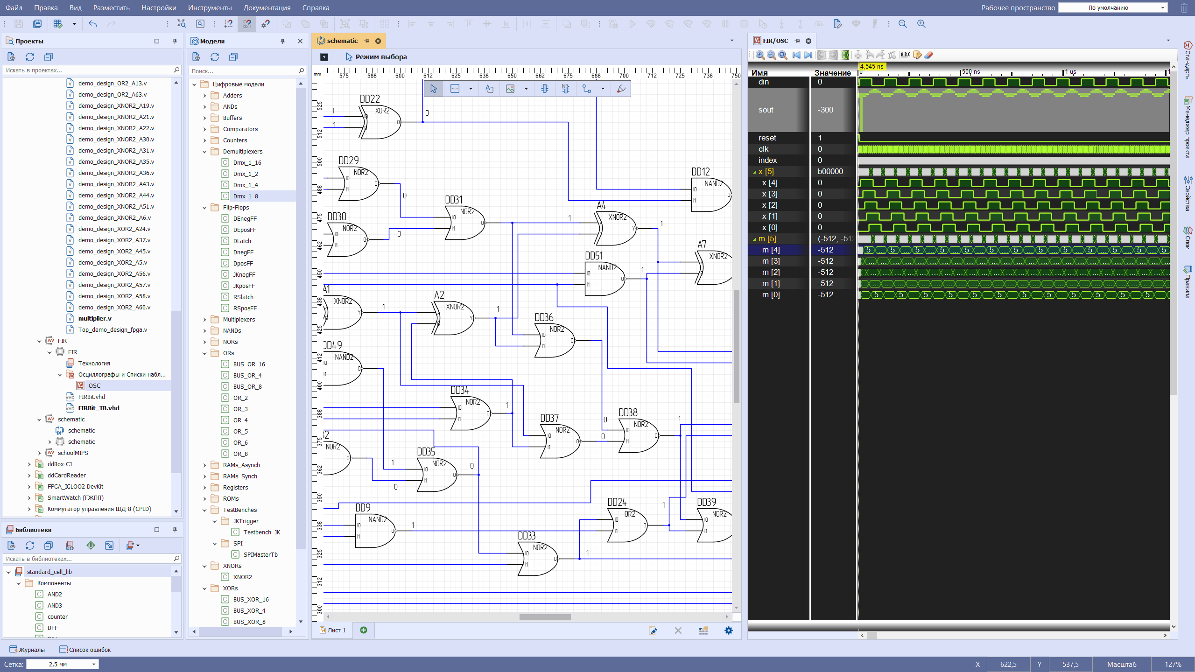Toggle pin on the Projects panel
Viewport: 1195px width, 672px height.
[x=175, y=41]
